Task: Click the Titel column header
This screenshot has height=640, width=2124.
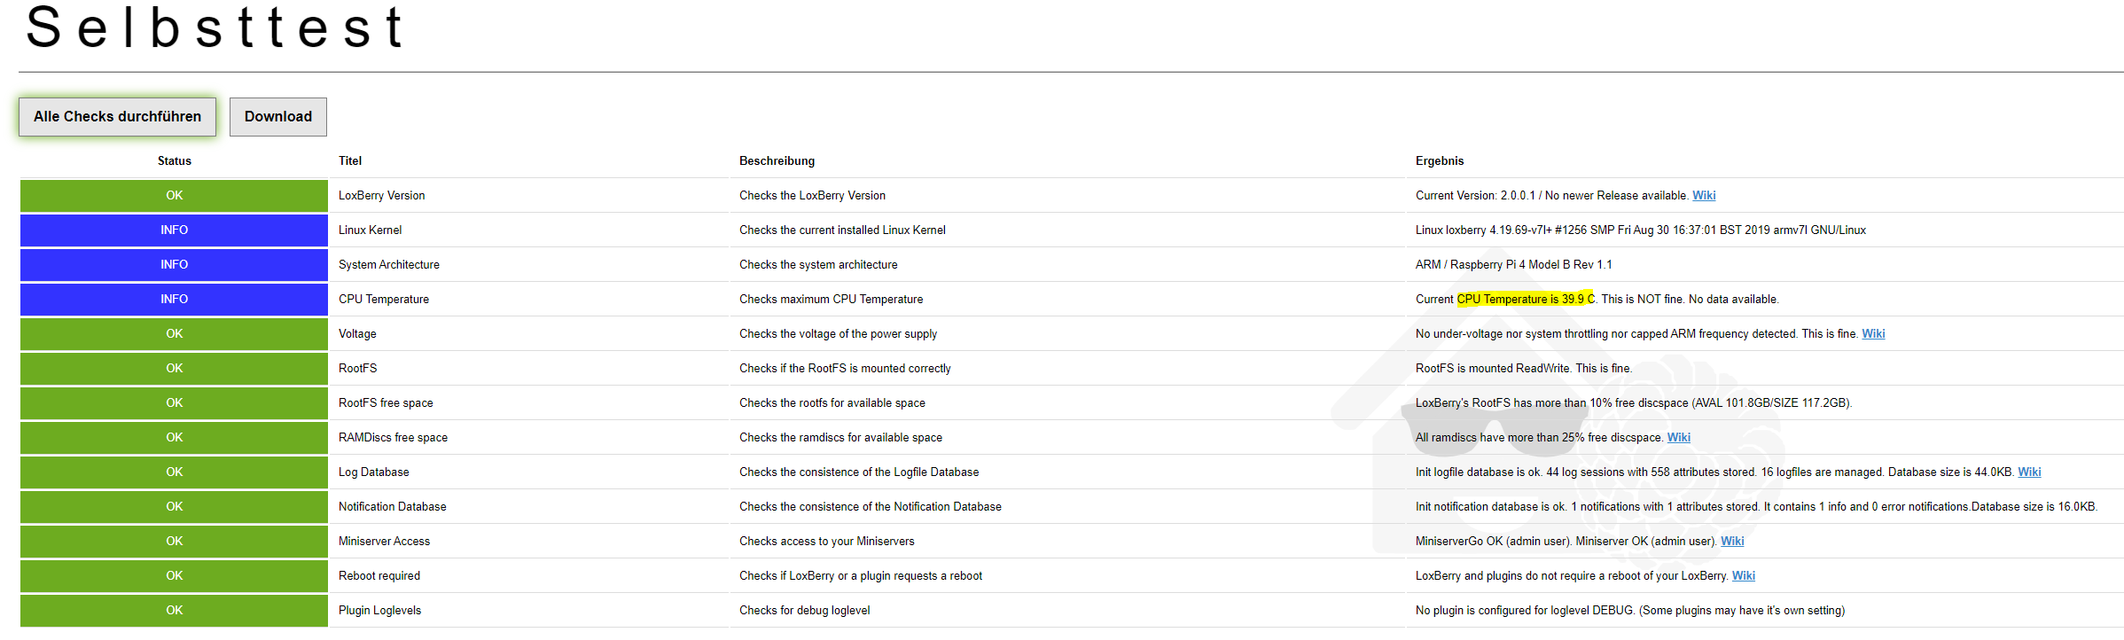Action: 350,161
